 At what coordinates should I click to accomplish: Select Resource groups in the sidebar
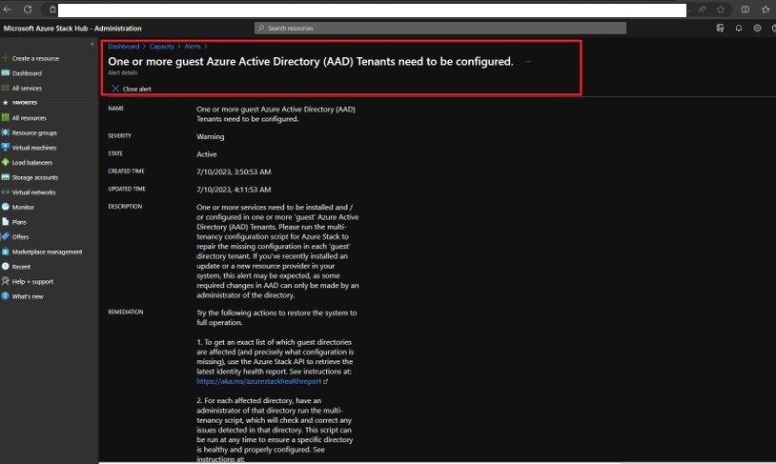click(34, 132)
